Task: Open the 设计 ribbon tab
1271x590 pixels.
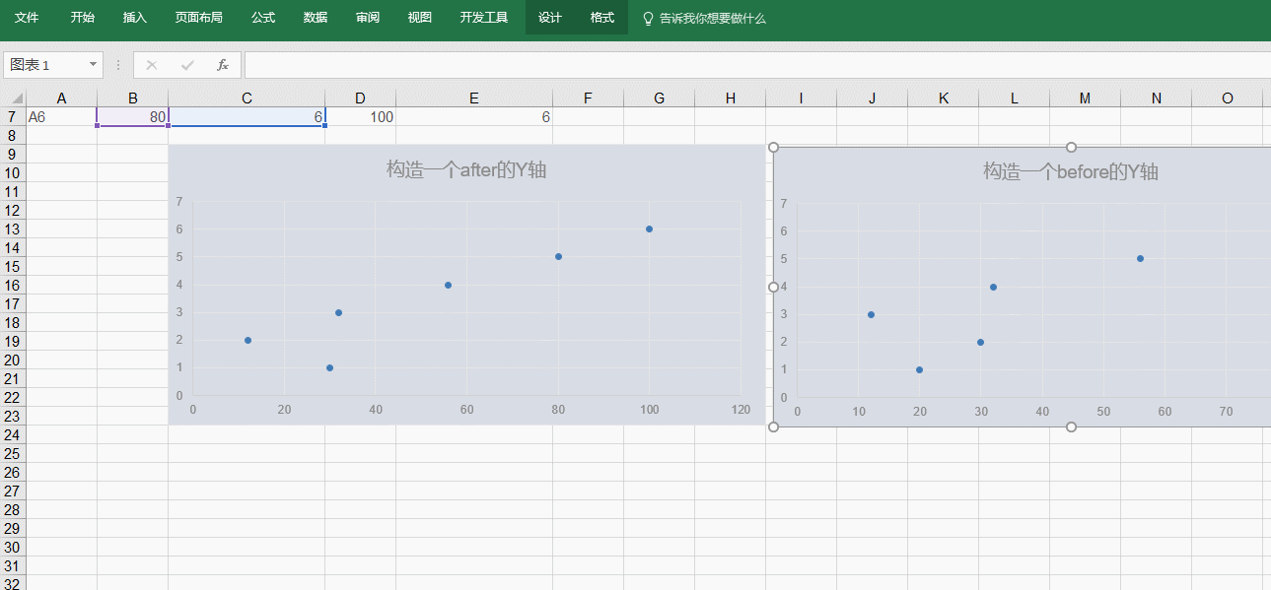Action: 550,18
